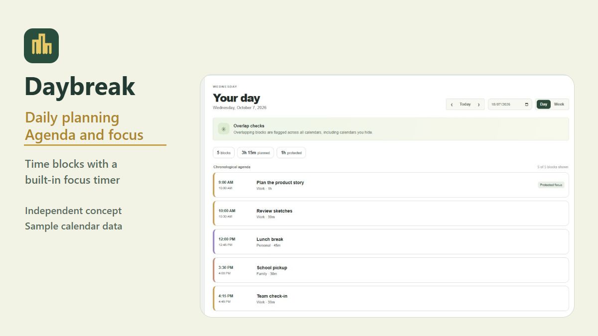
Task: Open the Lunch break block
Action: point(391,242)
